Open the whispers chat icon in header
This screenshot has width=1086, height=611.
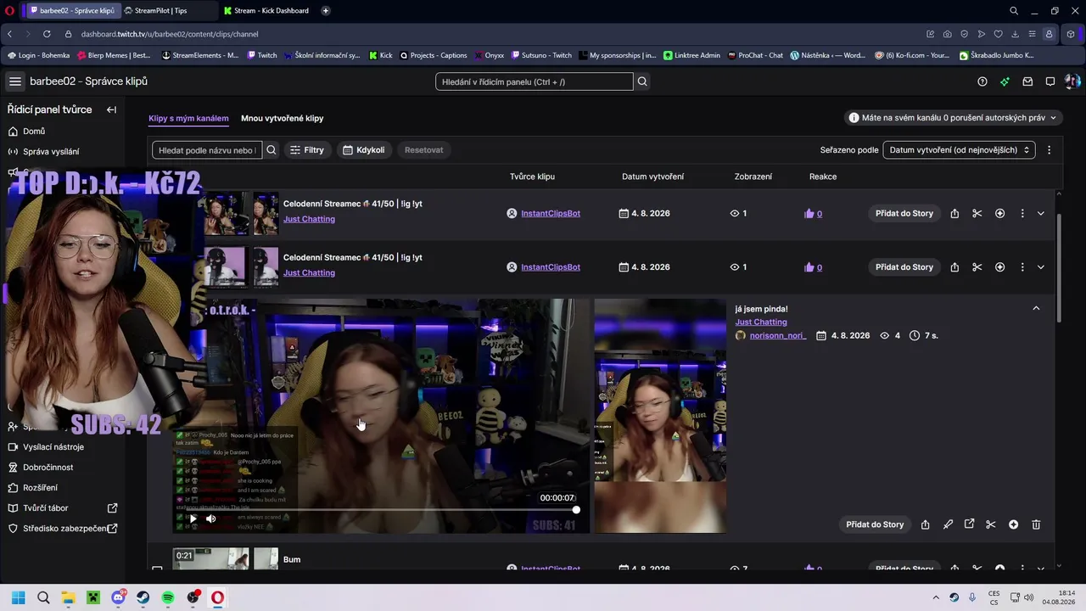pos(1050,81)
